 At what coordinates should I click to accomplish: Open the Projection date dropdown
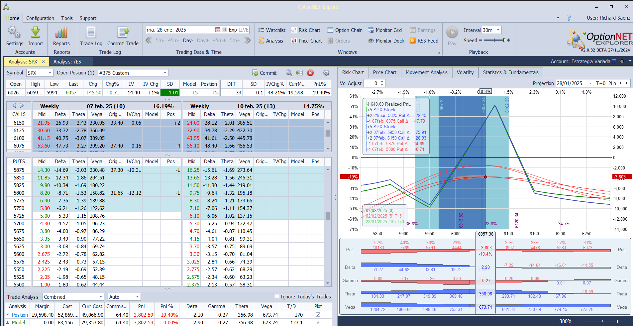click(590, 83)
